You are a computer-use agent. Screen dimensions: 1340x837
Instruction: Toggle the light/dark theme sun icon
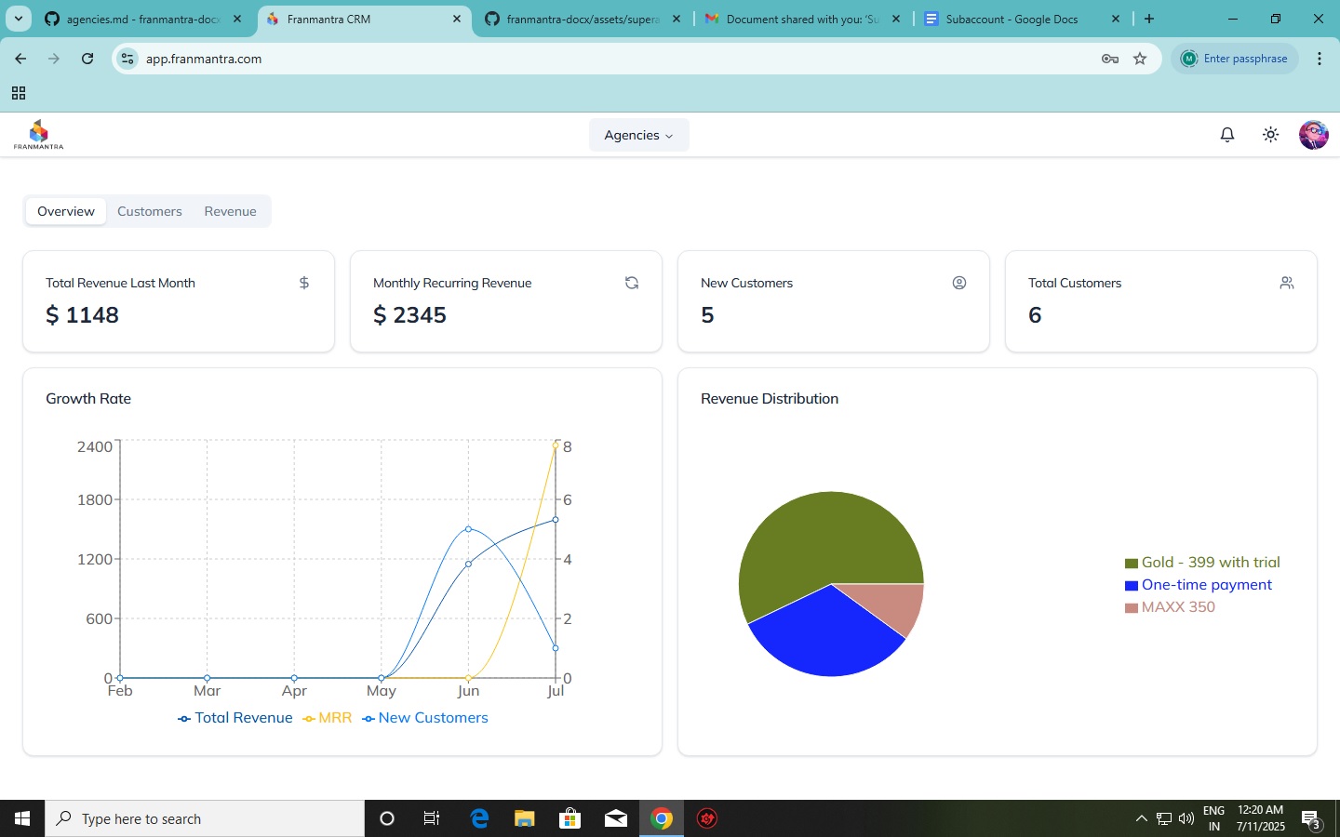click(x=1270, y=135)
